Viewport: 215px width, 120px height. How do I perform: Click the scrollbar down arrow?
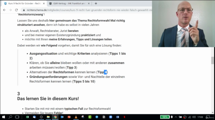213,113
